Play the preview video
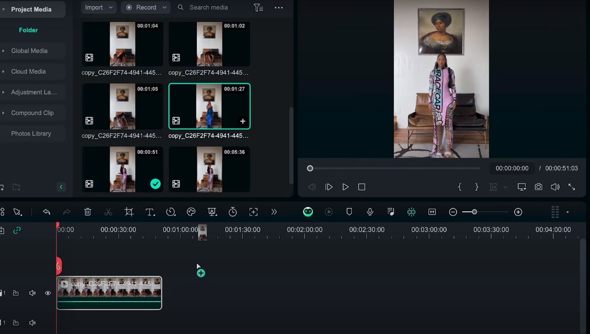 point(346,187)
